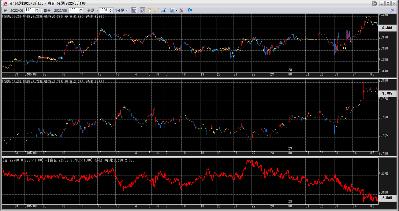Viewport: 399px width, 211px height.
Task: Click the window tiling icon in title bar
Action: pos(375,3)
